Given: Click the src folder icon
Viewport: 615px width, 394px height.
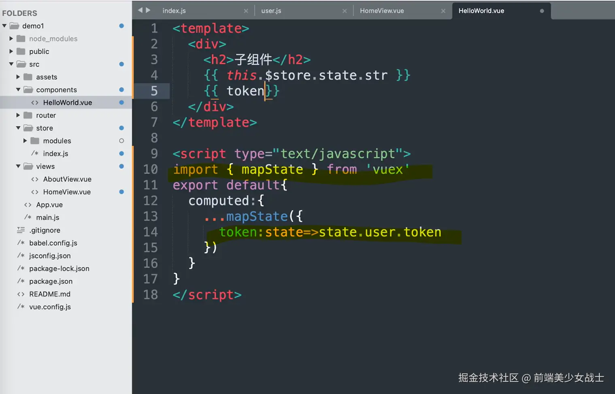Looking at the screenshot, I should tap(21, 64).
